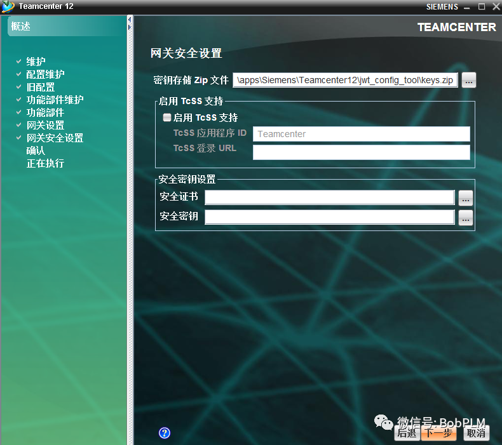Browse for the 安全证书 file
This screenshot has width=502, height=445.
pyautogui.click(x=466, y=198)
